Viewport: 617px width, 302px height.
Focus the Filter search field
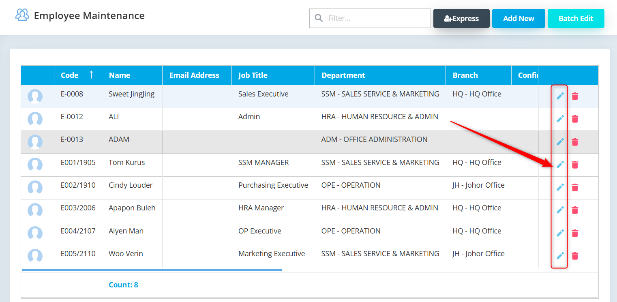coord(370,18)
